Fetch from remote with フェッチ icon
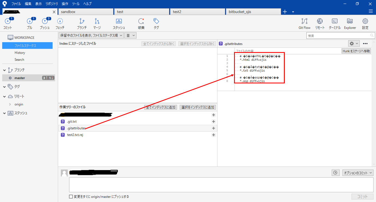 click(60, 21)
